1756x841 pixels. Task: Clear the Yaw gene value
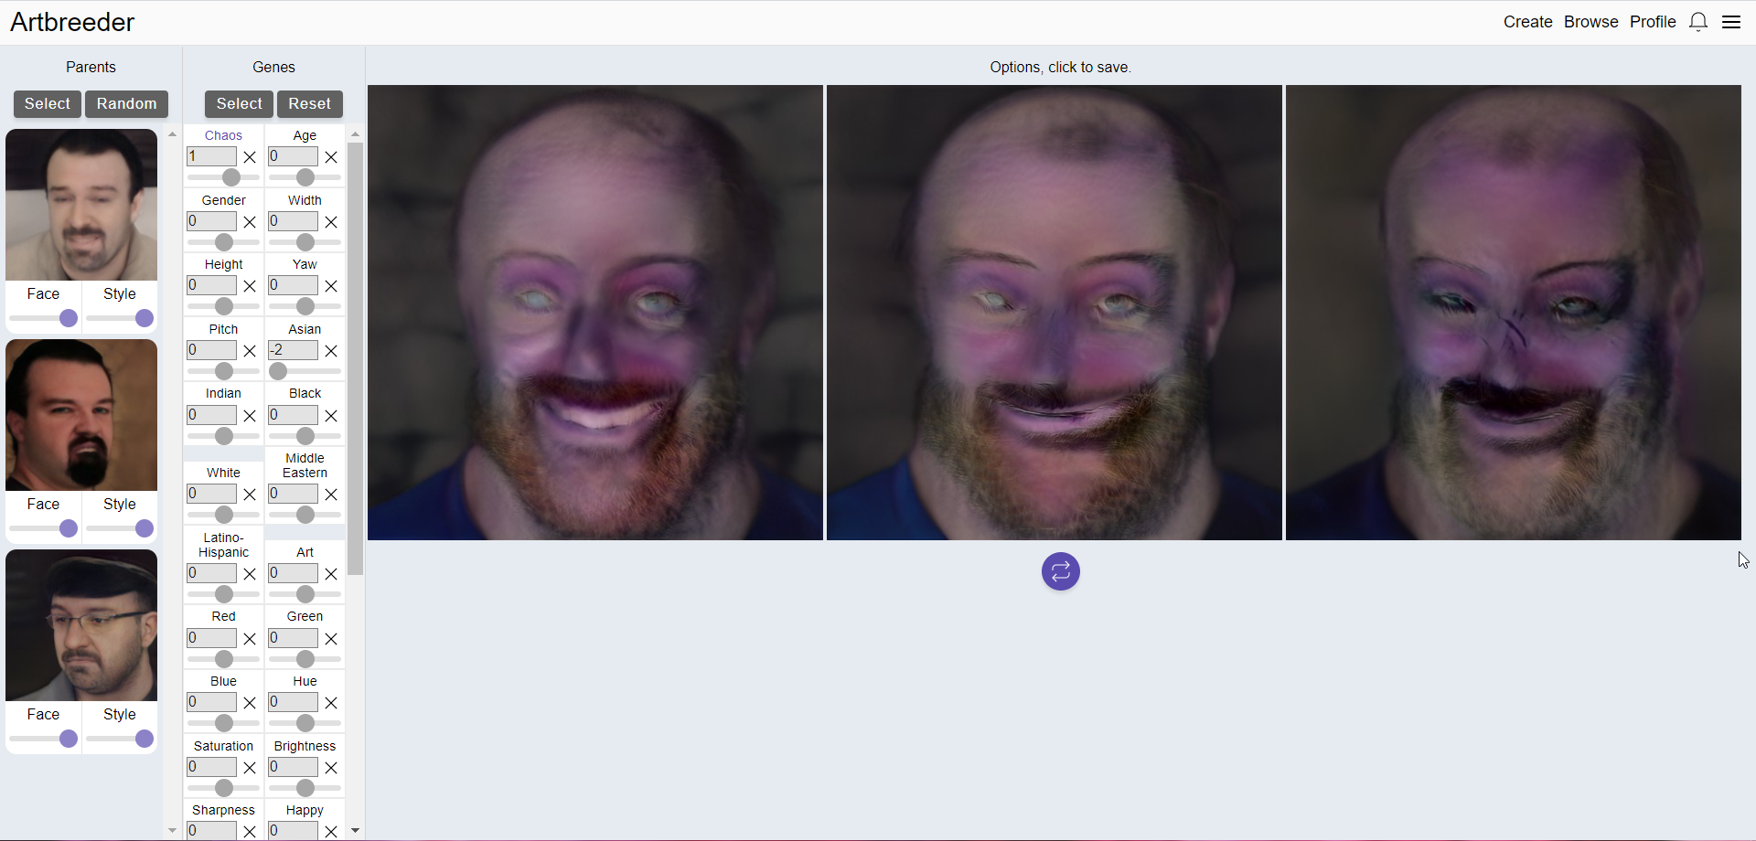[x=331, y=286]
